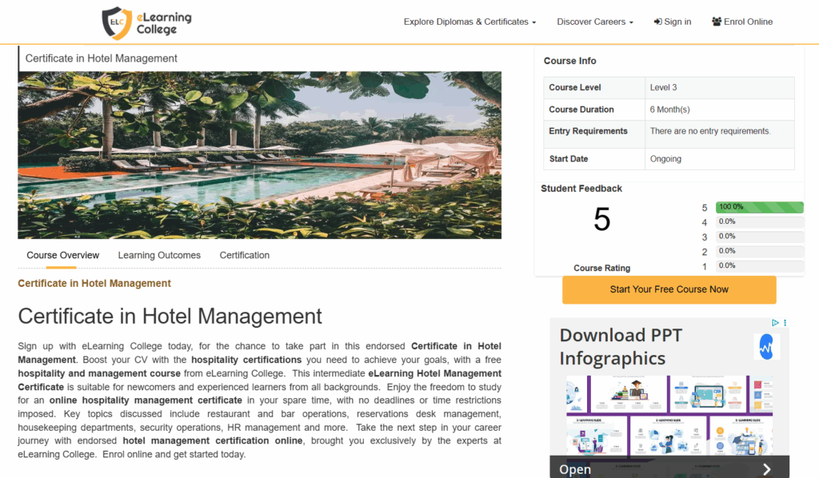The width and height of the screenshot is (819, 478).
Task: Click the blue advertiser logo in ad
Action: [x=766, y=346]
